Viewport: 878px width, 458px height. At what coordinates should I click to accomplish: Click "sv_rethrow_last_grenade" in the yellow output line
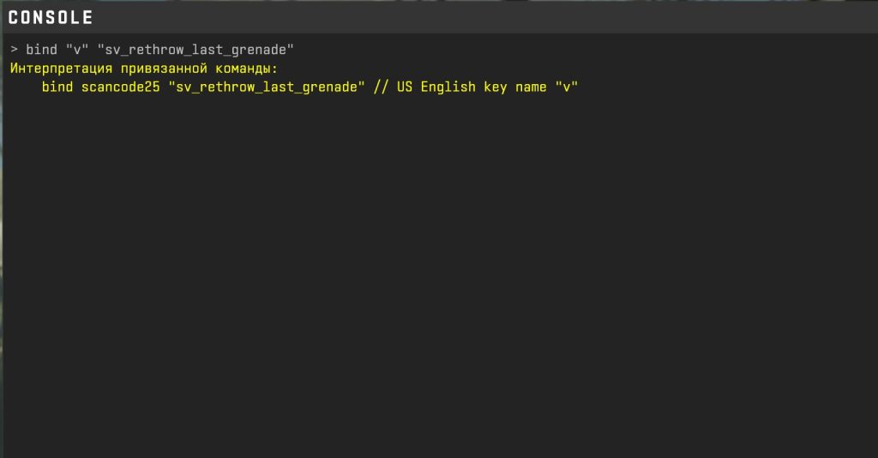point(267,87)
